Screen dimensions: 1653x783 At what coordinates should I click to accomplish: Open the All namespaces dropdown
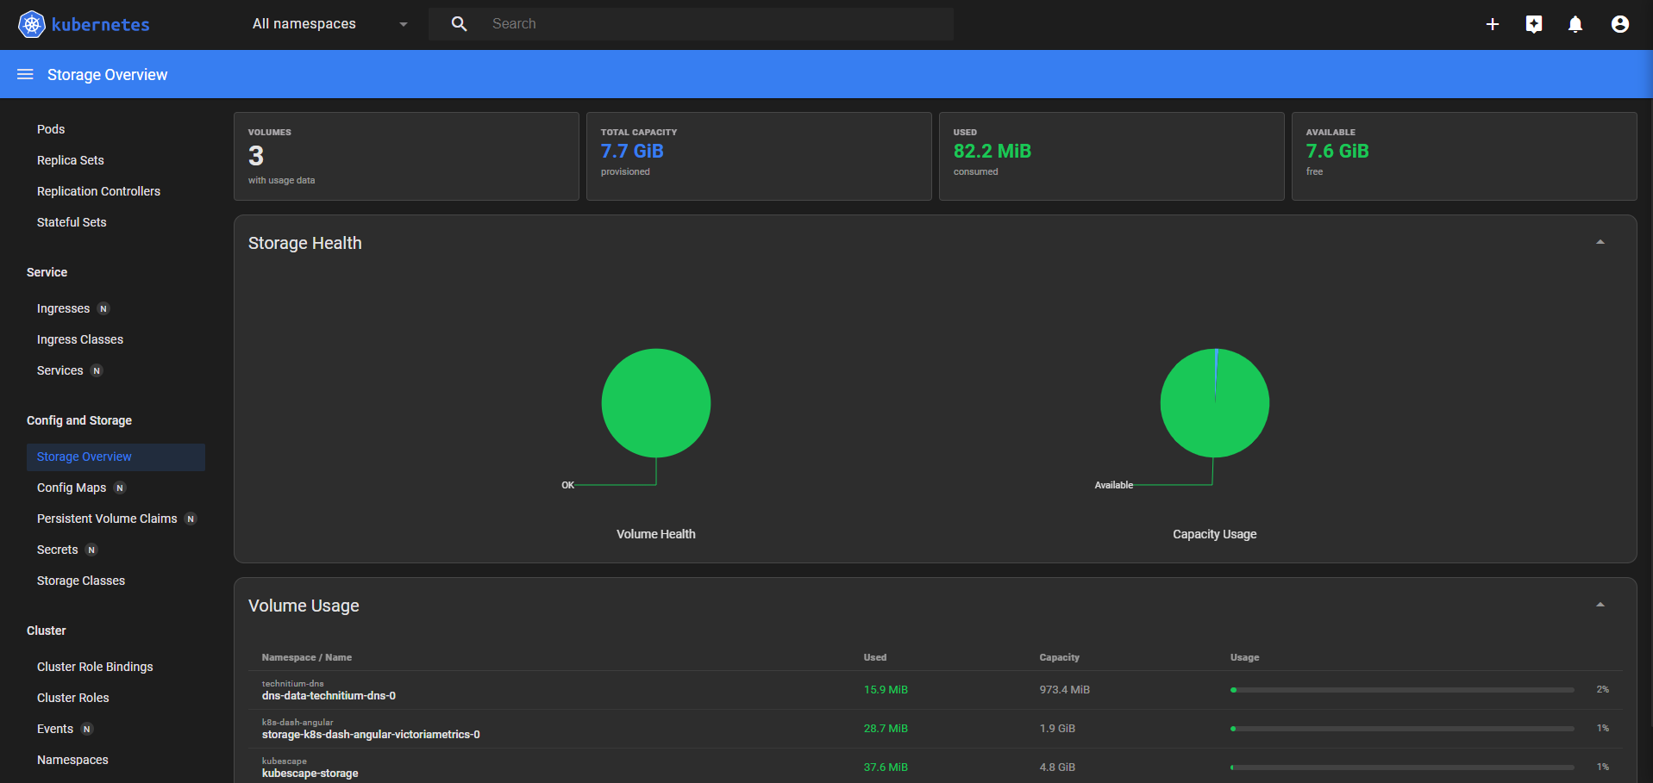(330, 24)
